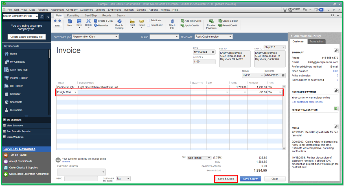Click Create a Copy in the toolbar
Image resolution: width=344 pixels, height=186 pixels.
point(104,21)
